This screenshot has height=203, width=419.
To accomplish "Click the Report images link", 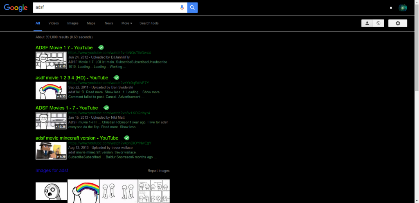I will (158, 171).
